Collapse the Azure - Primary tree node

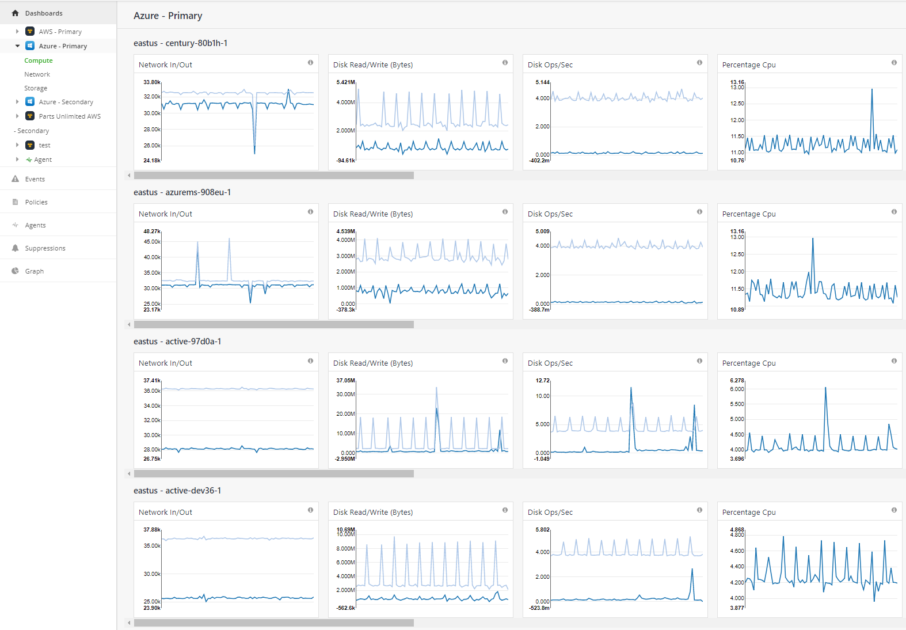(x=17, y=46)
